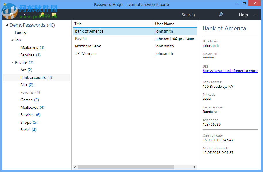263x172 pixels.
Task: Click the add new password key icon
Action: [x=42, y=14]
